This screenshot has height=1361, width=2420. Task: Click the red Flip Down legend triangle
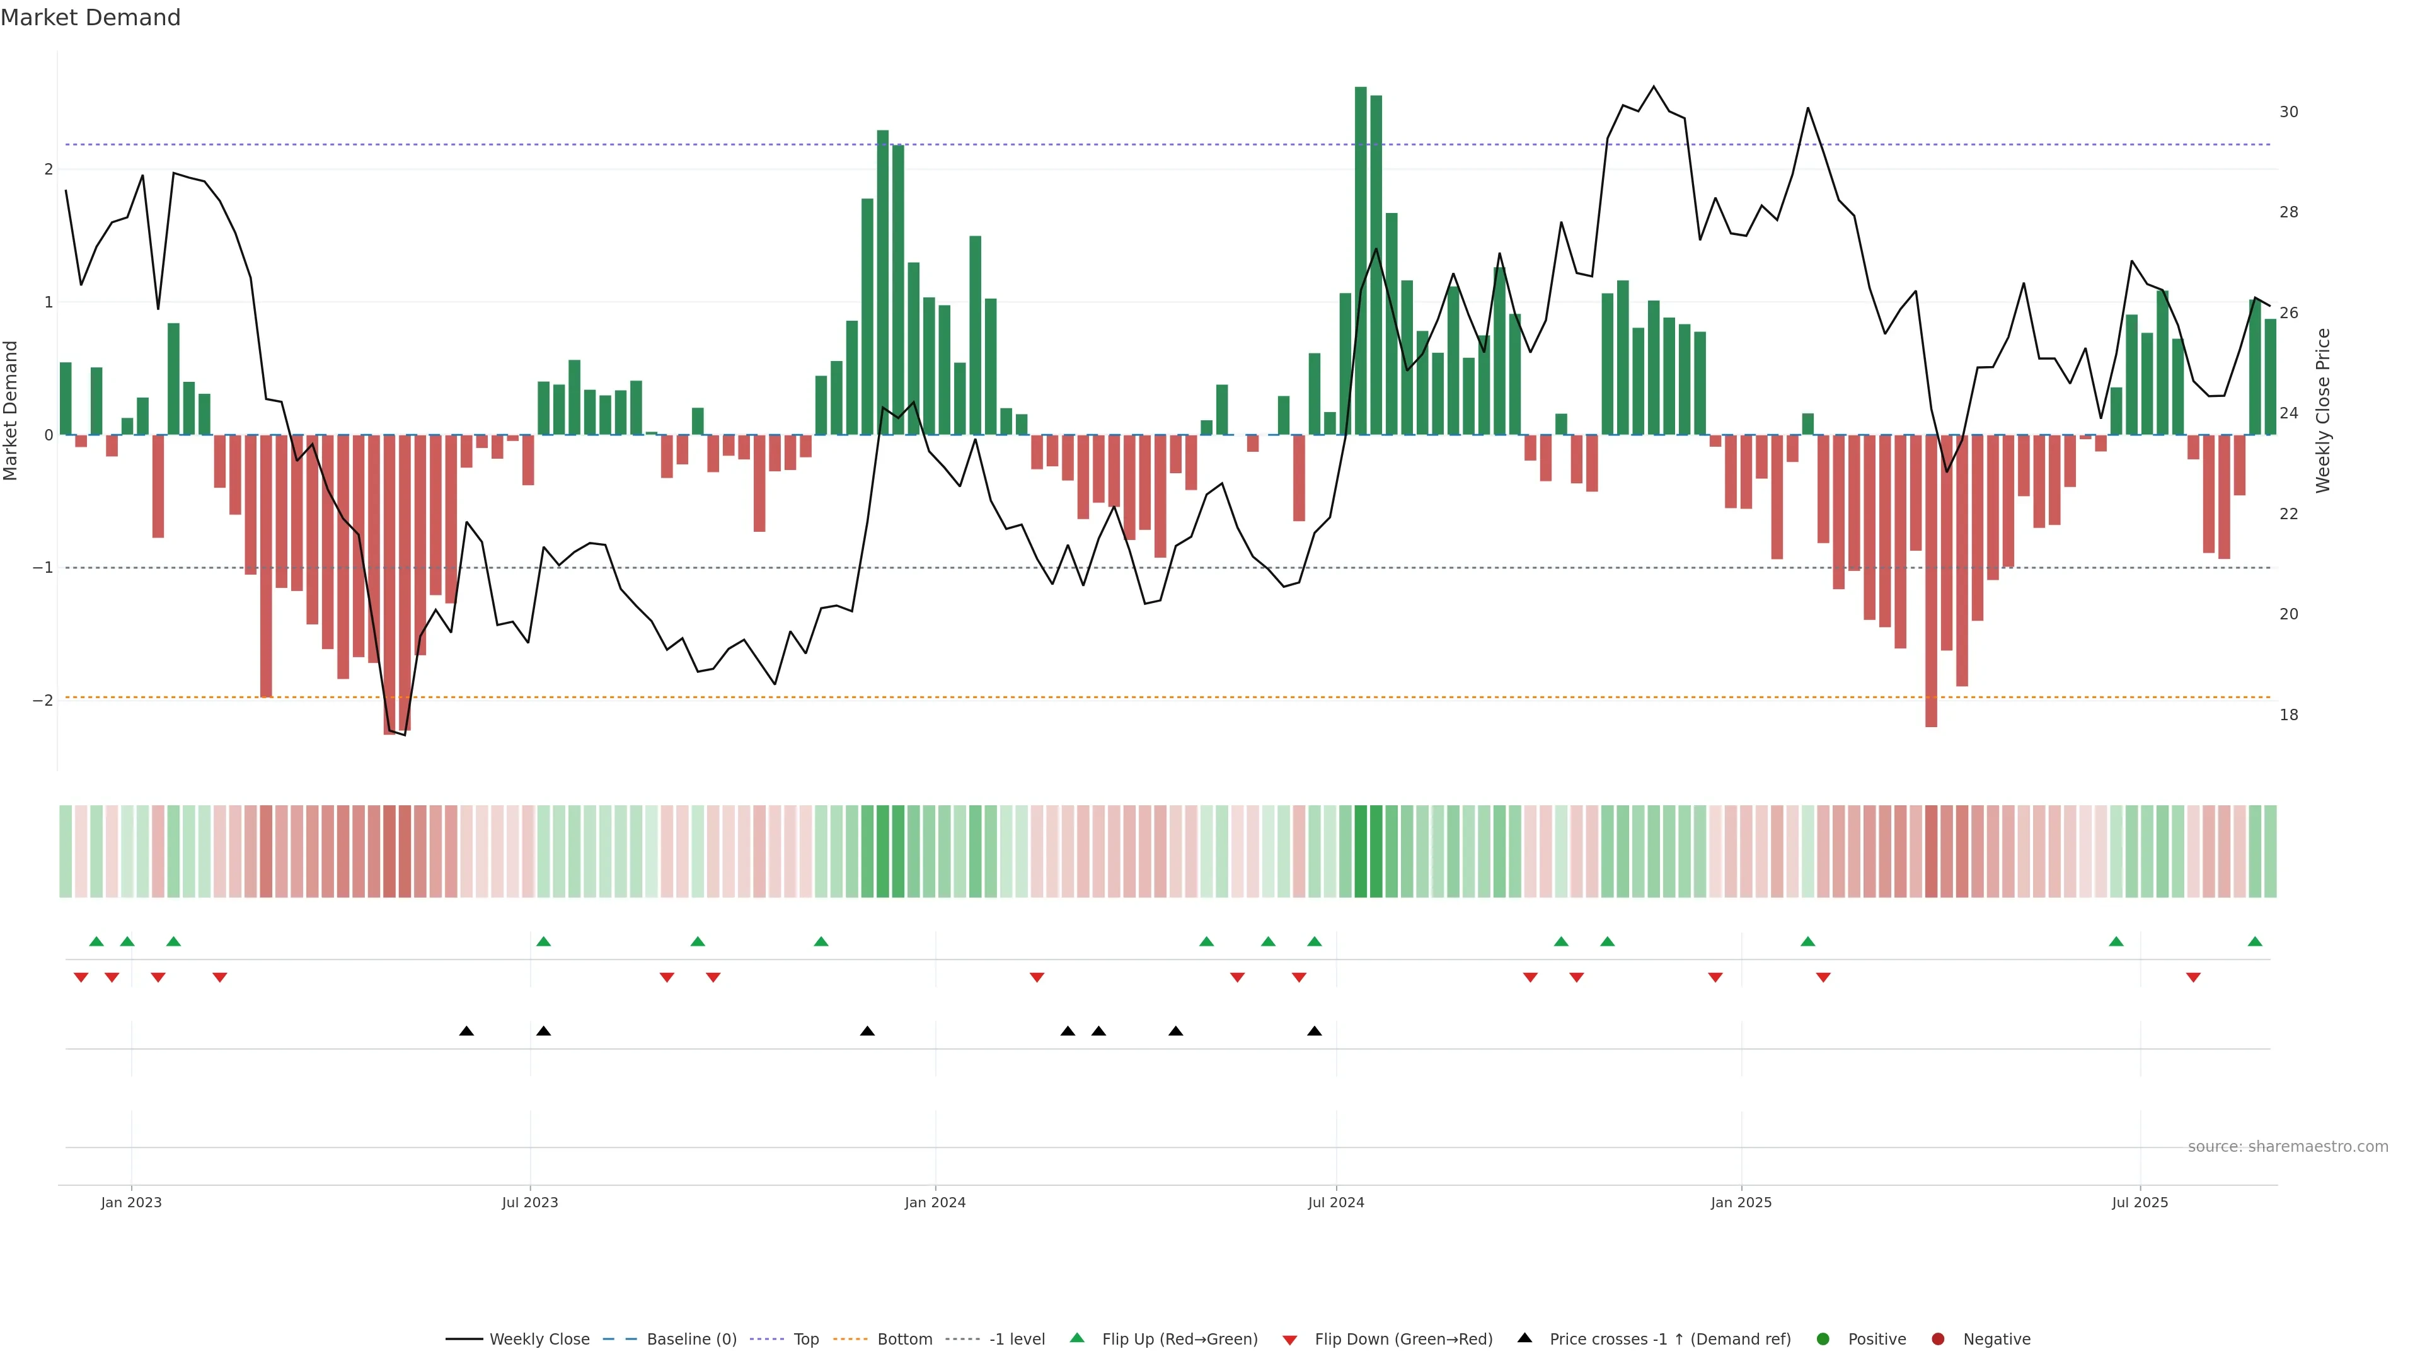pyautogui.click(x=1290, y=1340)
